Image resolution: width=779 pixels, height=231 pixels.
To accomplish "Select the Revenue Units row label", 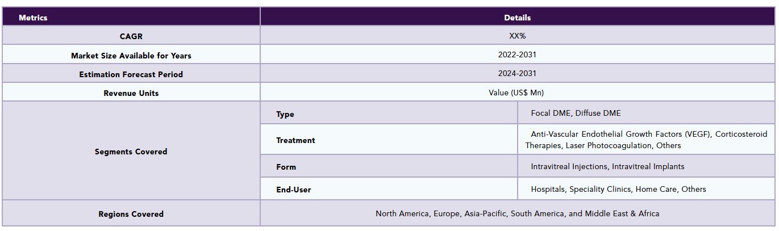I will [x=131, y=93].
